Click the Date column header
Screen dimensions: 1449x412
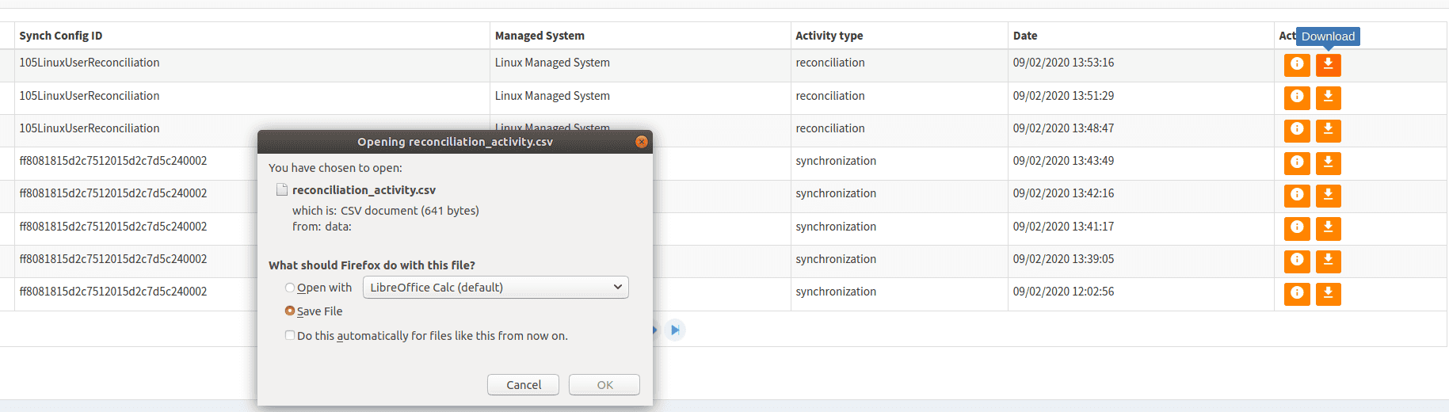pos(1024,36)
